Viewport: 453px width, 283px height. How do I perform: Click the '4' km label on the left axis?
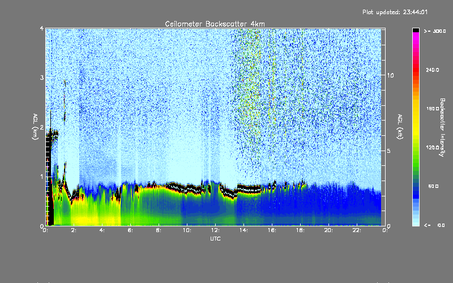coord(42,29)
